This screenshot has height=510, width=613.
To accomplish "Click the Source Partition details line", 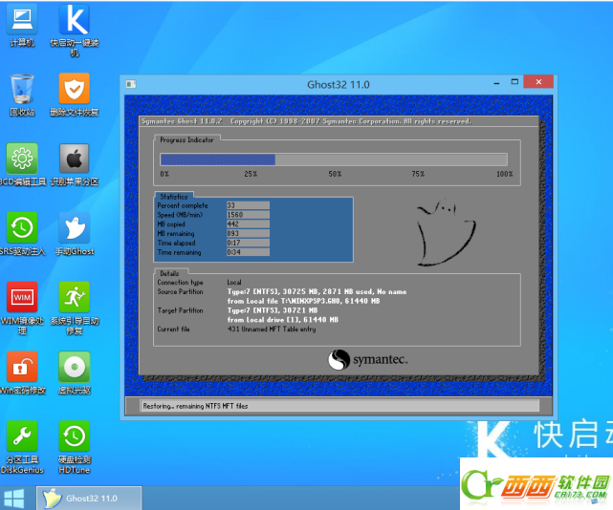I will coord(317,291).
